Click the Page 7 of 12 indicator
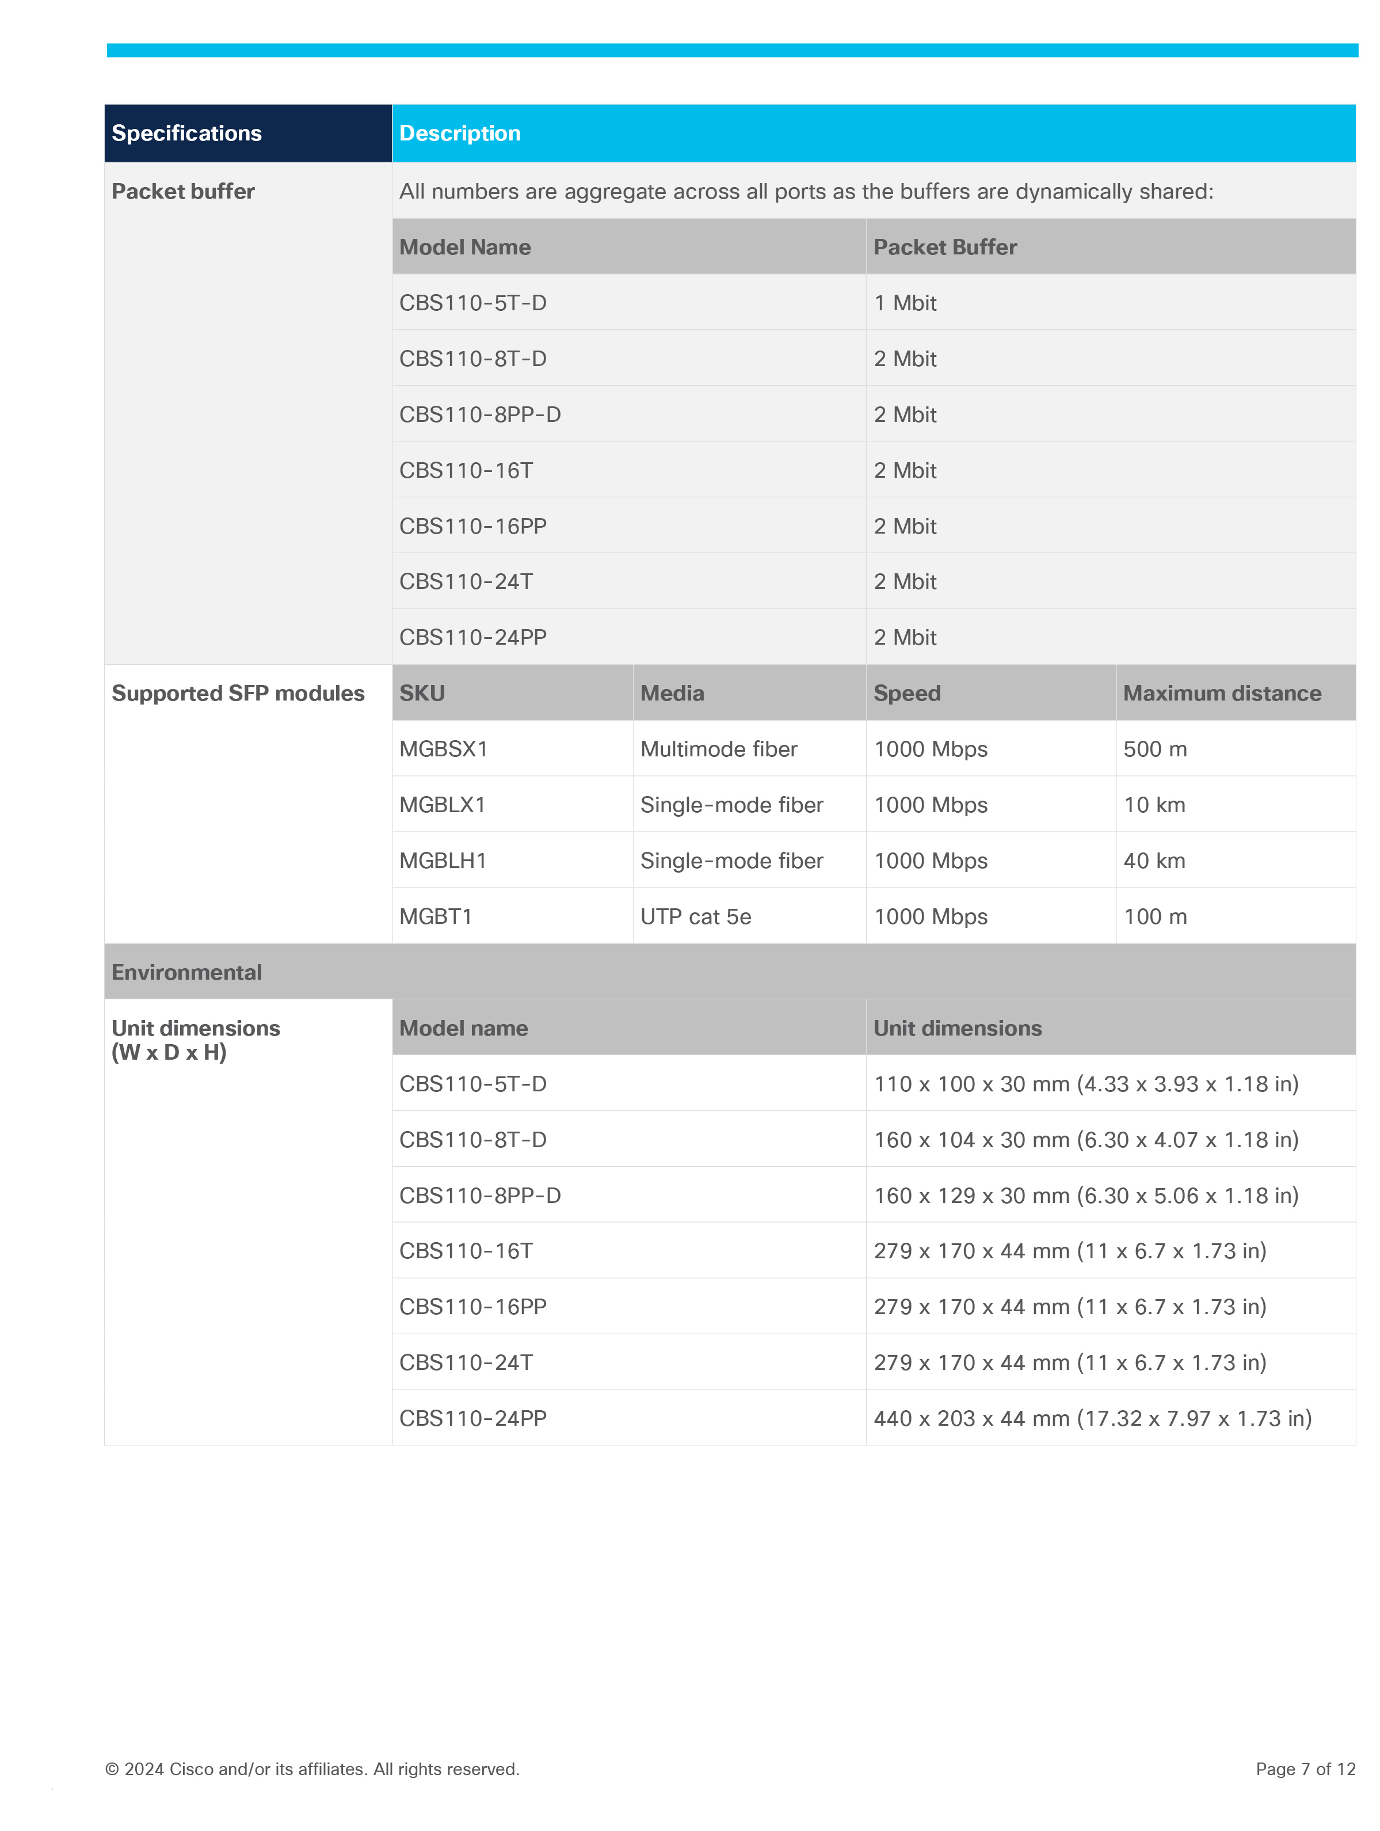Viewport: 1380px width, 1831px height. 1305,1769
